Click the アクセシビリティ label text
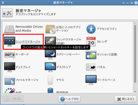Image resolution: width=138 pixels, height=105 pixels. 107,29
